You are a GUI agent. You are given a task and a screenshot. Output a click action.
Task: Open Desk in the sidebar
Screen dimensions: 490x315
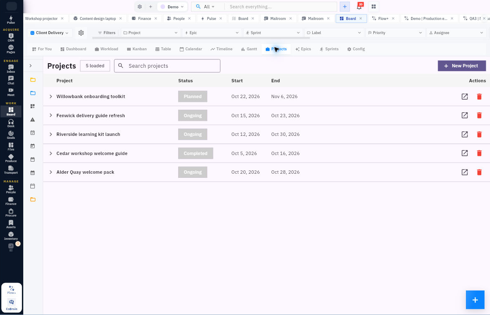point(11,123)
